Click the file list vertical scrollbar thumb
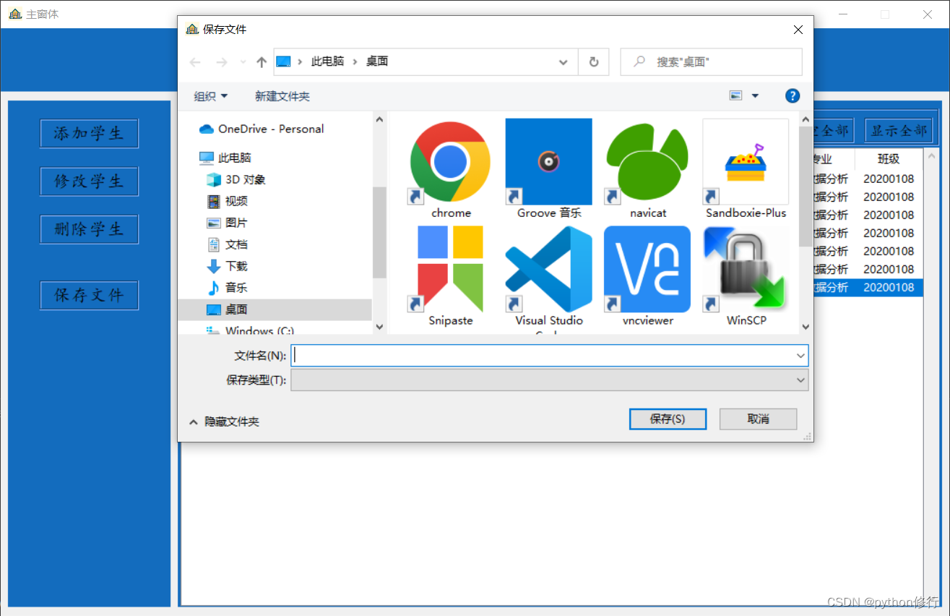 [806, 187]
